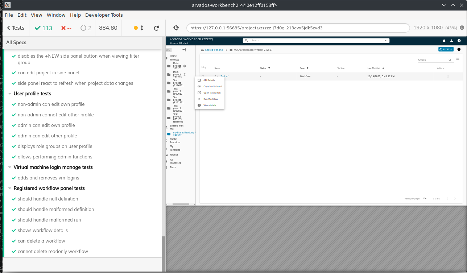The width and height of the screenshot is (467, 273).
Task: Open the row actions three-dot menu
Action: coord(448,76)
